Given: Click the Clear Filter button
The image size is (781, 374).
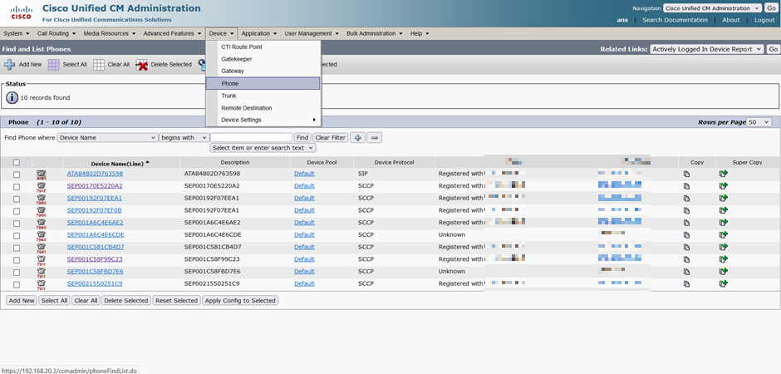Looking at the screenshot, I should (331, 137).
